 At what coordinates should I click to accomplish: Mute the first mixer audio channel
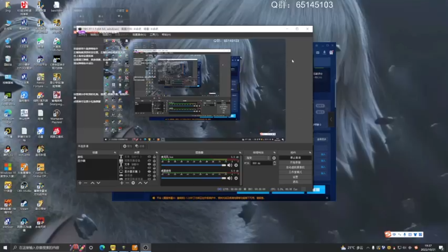[230, 165]
